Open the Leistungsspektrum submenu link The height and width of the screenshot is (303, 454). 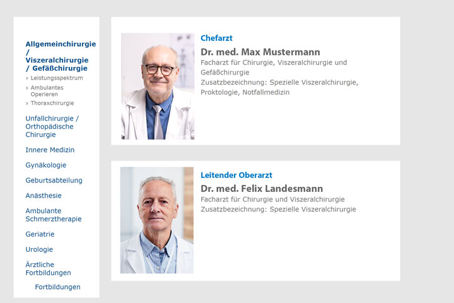(56, 78)
